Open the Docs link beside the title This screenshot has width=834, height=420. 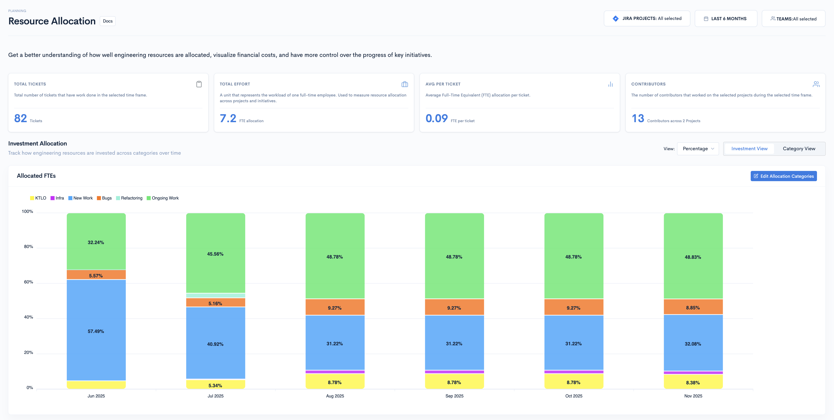click(x=107, y=21)
